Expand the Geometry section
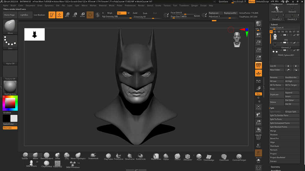 point(275,167)
